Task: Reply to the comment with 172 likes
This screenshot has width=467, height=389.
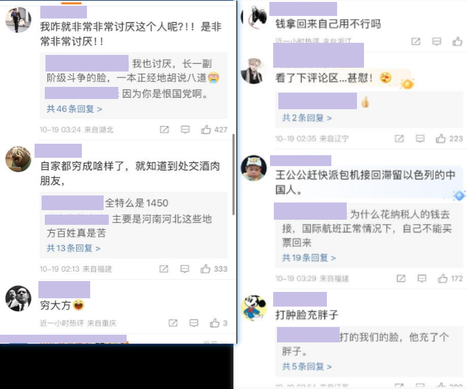Action: (x=422, y=278)
